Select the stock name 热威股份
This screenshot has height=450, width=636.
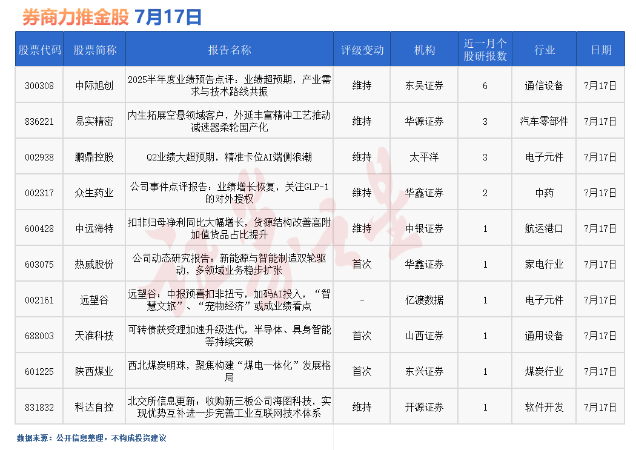pyautogui.click(x=94, y=264)
